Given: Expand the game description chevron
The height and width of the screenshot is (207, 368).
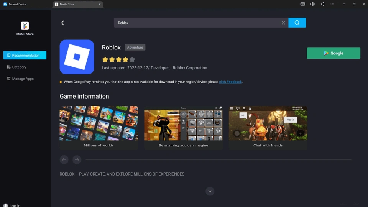Looking at the screenshot, I should [210, 191].
